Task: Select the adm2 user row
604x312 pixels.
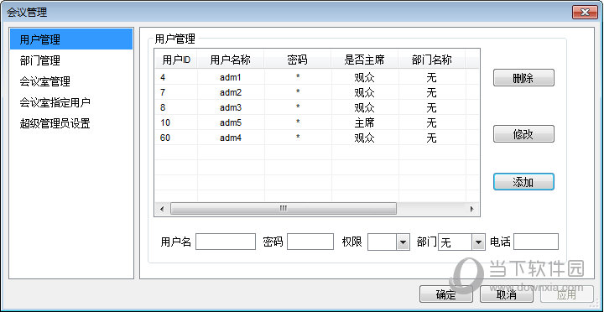Action: tap(317, 92)
